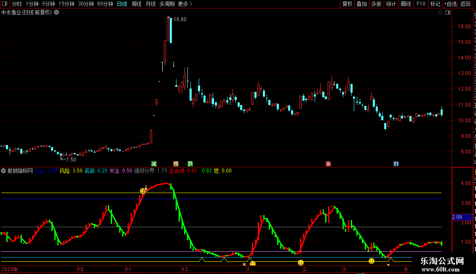Click the 返回 back button
Image resolution: width=476 pixels, height=274 pixels.
465,4
